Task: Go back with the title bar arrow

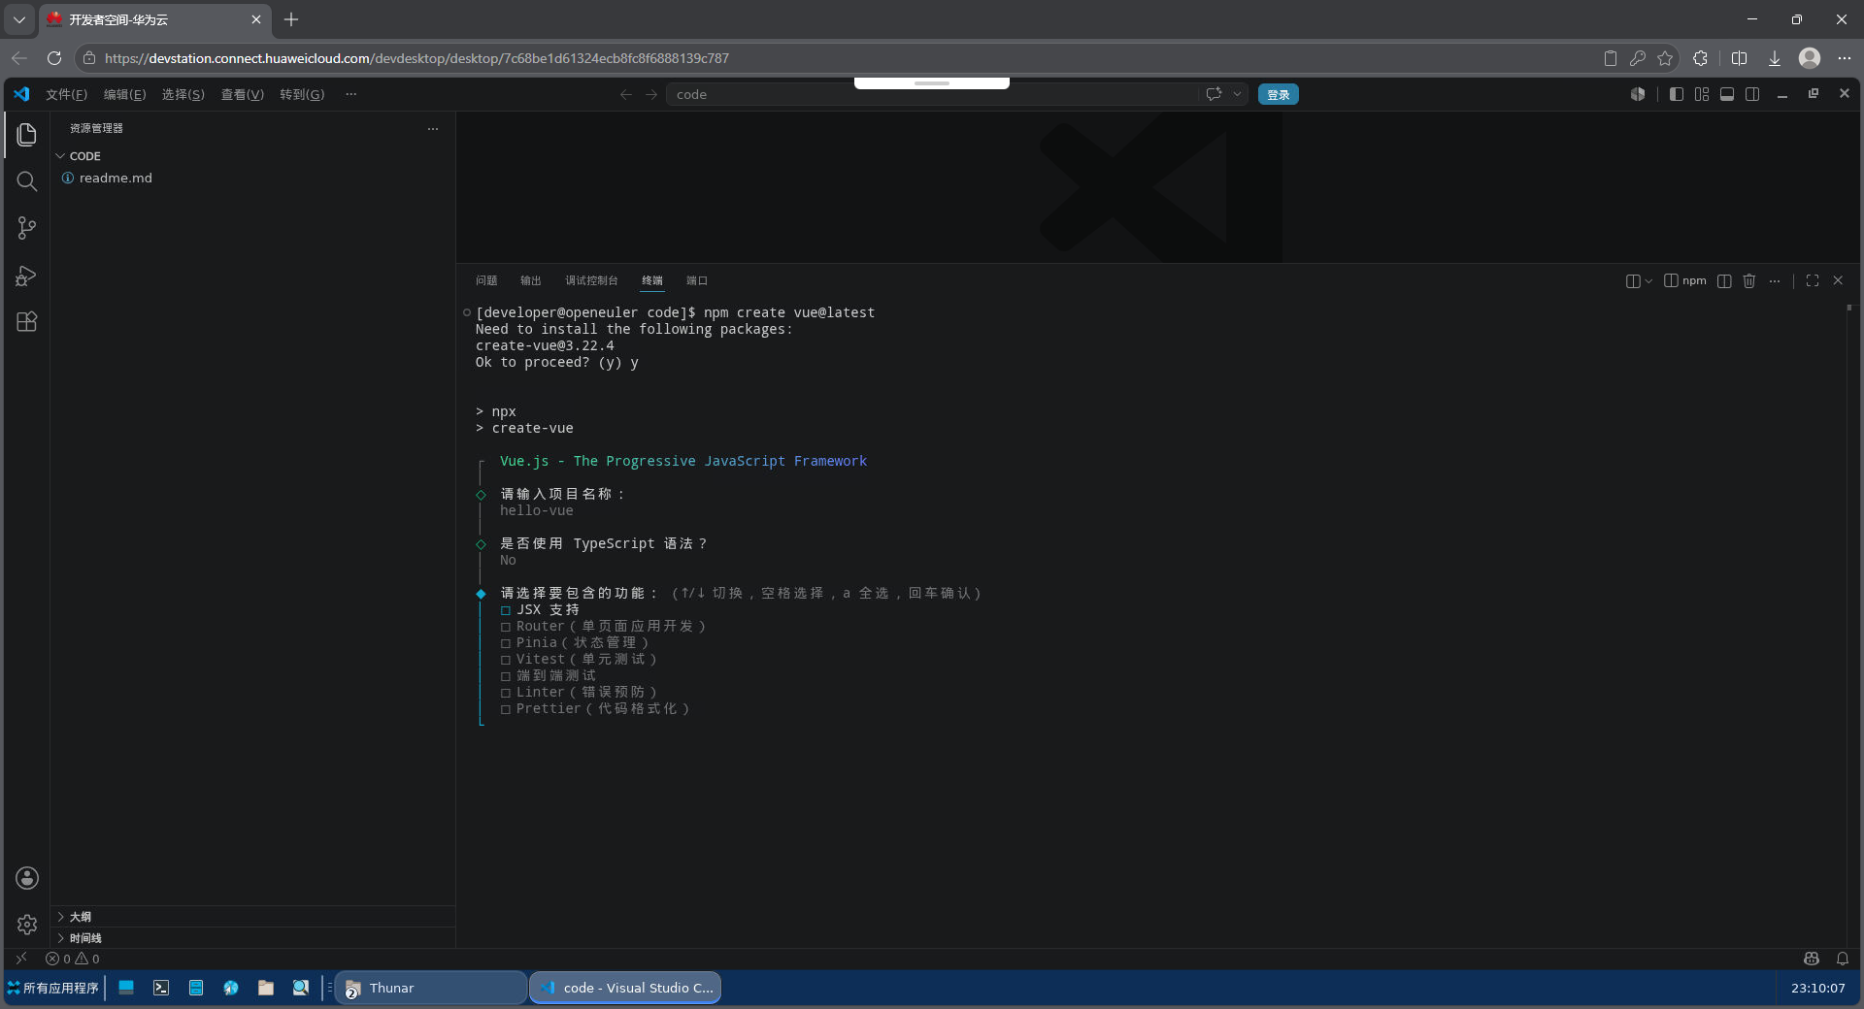Action: click(626, 94)
